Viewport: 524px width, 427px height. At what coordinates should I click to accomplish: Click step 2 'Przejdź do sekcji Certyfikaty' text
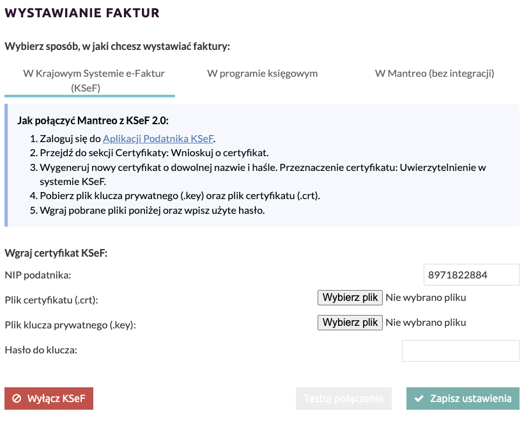154,153
